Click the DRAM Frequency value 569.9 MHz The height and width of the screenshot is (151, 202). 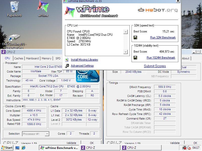[x=165, y=87]
